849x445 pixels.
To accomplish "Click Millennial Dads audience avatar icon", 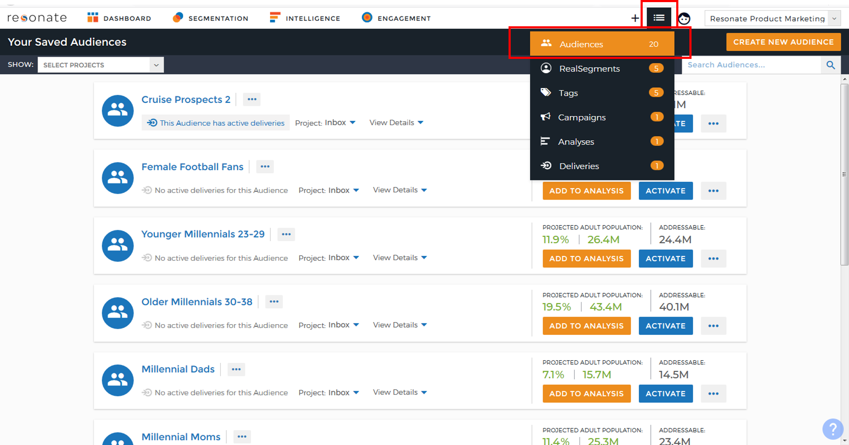I will (118, 381).
